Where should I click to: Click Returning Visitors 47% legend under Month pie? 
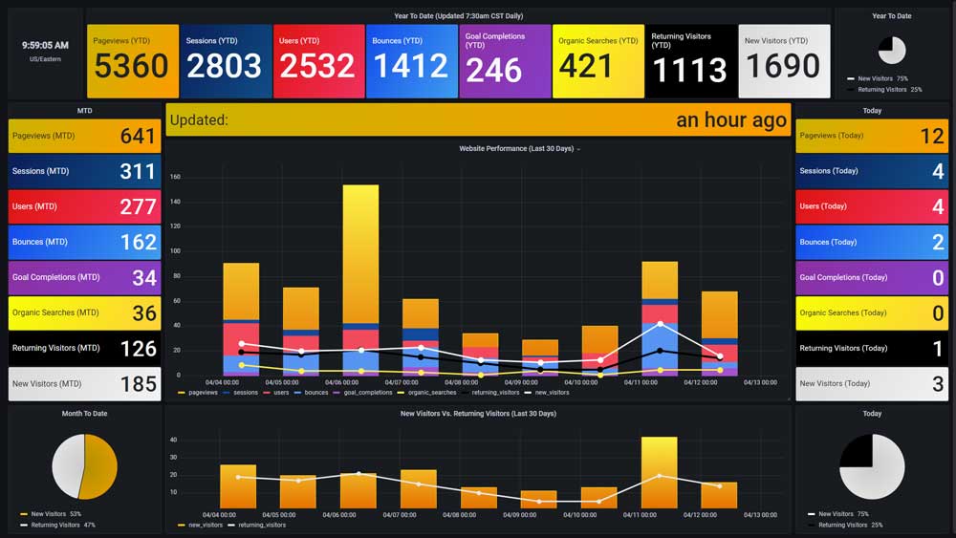click(60, 525)
